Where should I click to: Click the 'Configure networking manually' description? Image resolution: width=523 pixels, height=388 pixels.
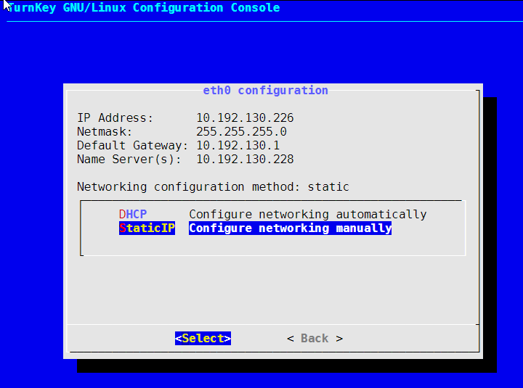[x=290, y=228]
